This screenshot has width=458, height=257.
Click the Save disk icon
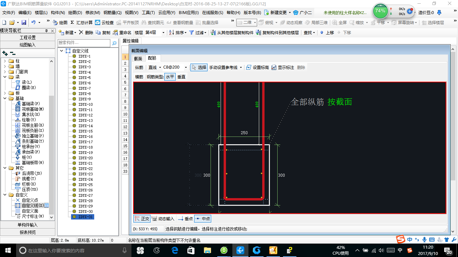[24, 22]
